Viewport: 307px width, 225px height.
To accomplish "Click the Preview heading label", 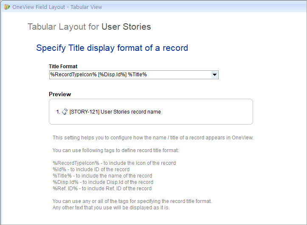I will click(60, 94).
